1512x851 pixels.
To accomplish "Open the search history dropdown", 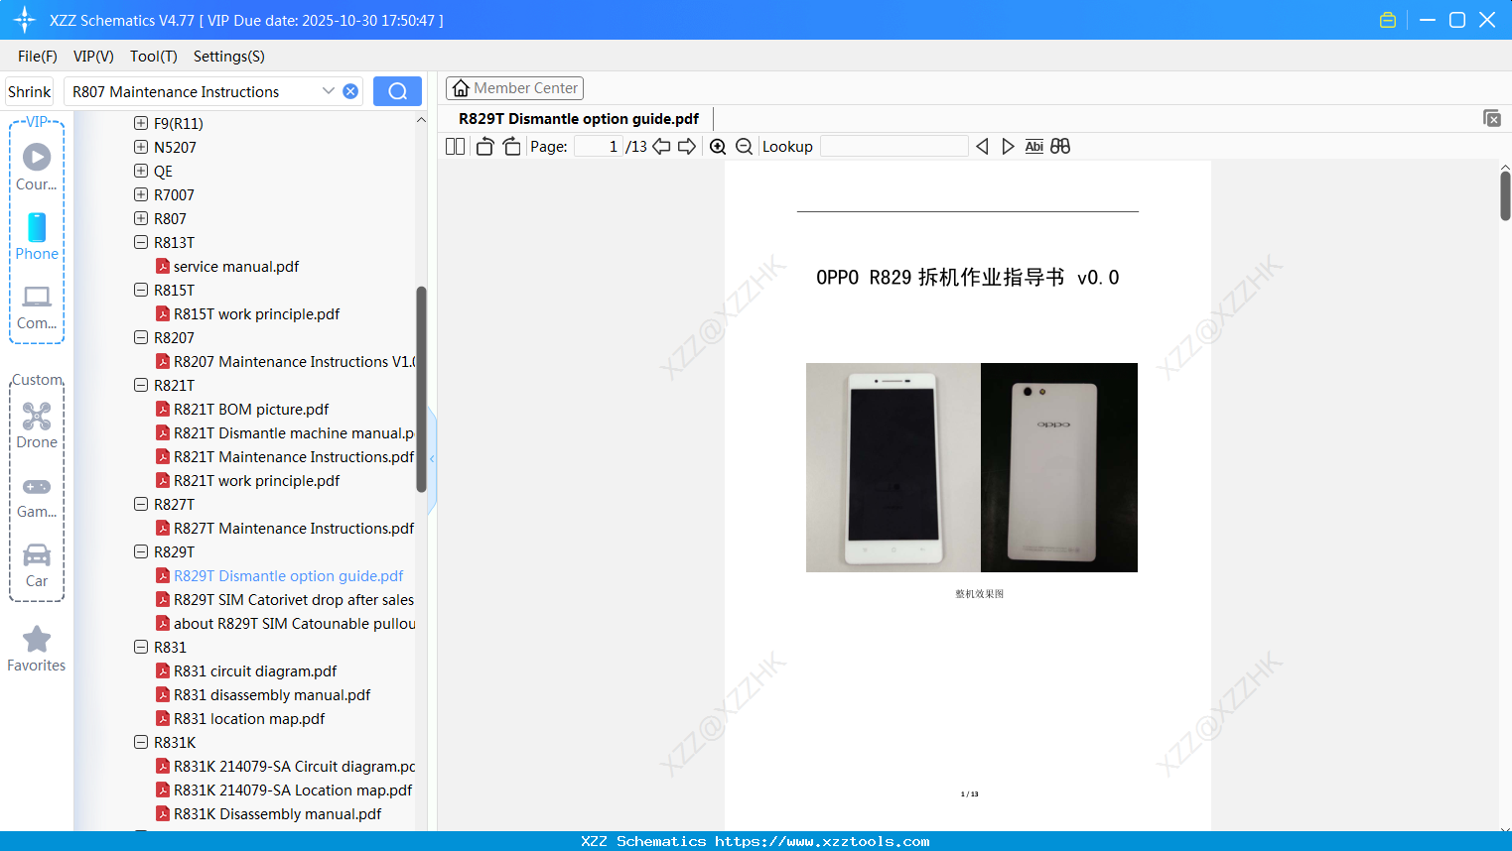I will click(329, 90).
